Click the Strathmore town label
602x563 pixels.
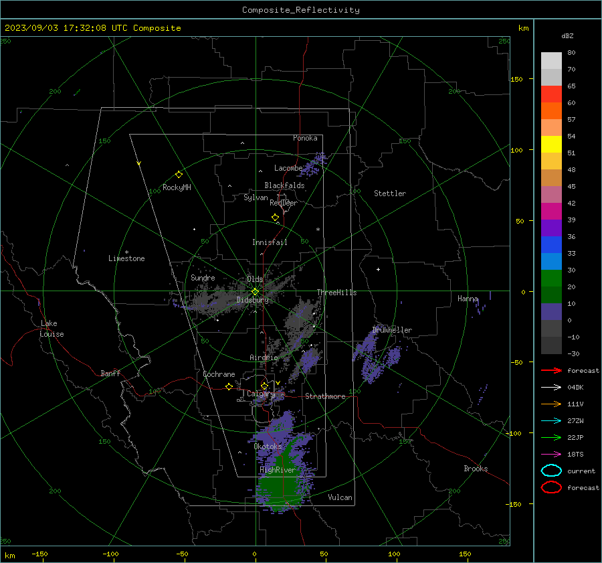325,396
